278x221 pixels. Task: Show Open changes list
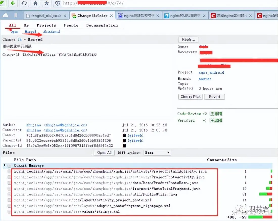click(x=14, y=32)
